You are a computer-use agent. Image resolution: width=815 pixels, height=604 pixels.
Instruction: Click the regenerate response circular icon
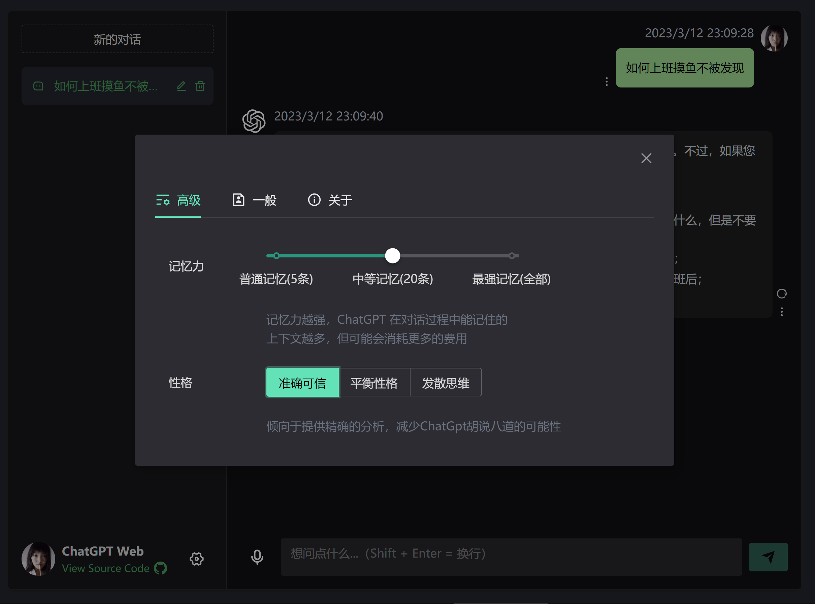[x=781, y=294]
